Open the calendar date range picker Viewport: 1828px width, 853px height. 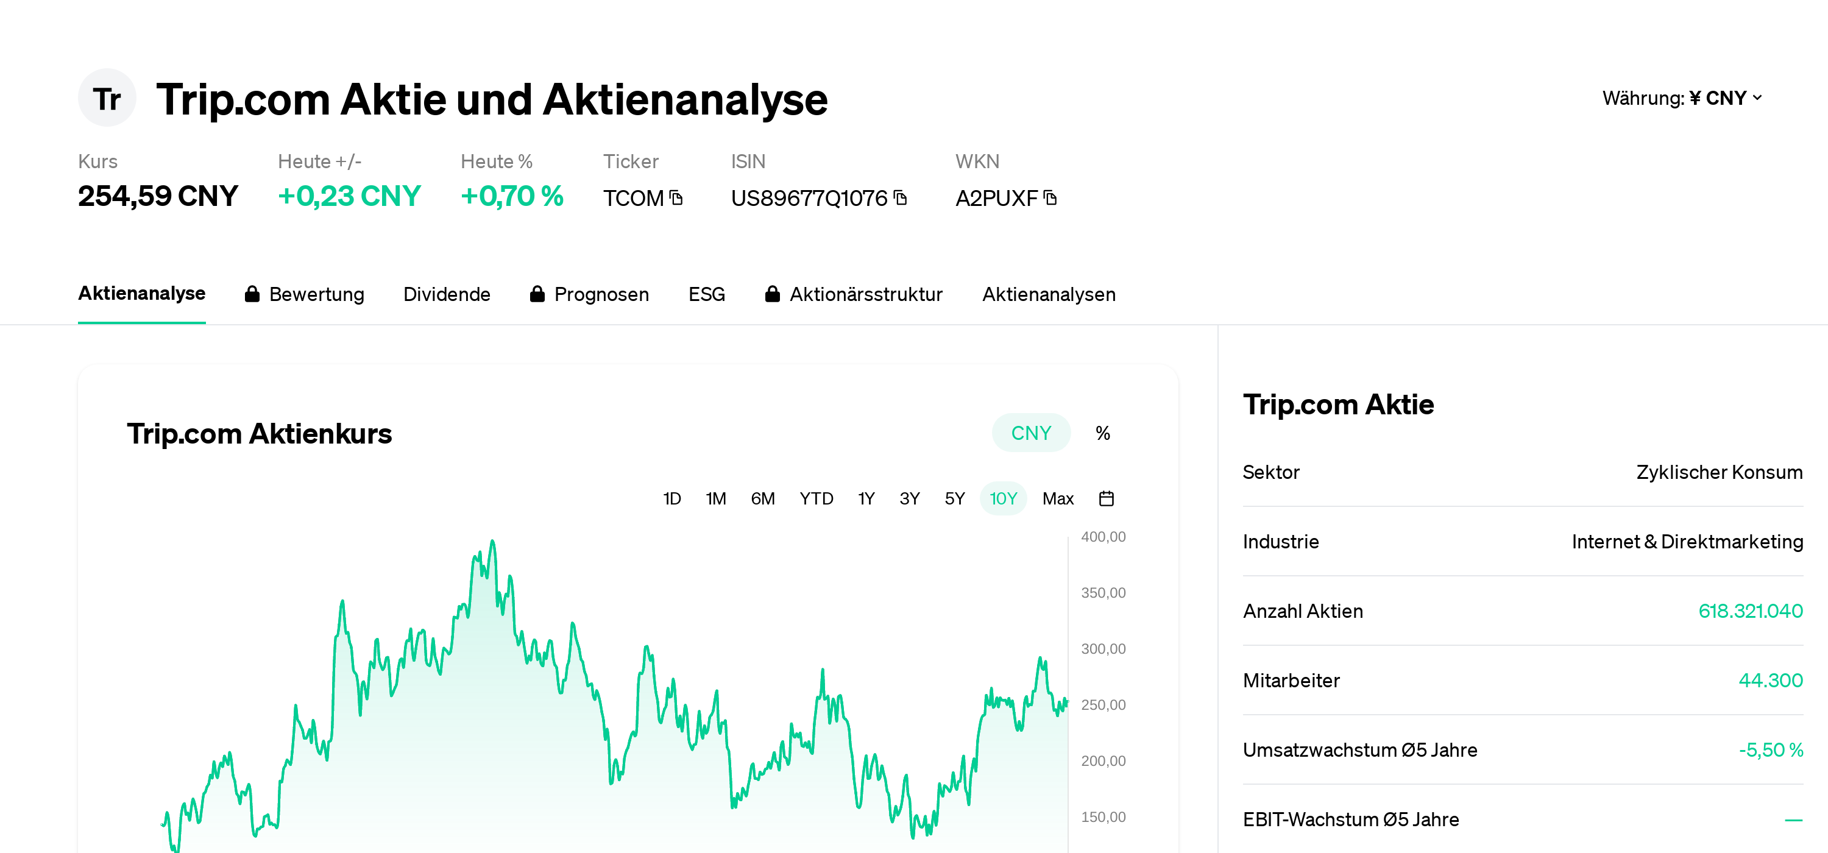[1105, 499]
